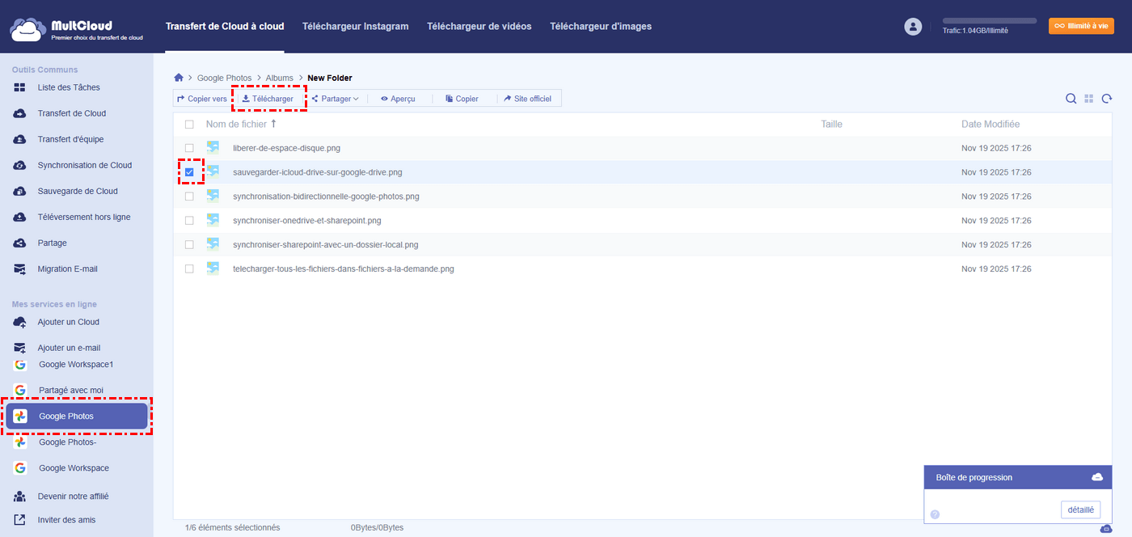This screenshot has height=537, width=1132.
Task: Go to Google Photos in breadcrumb
Action: [224, 78]
